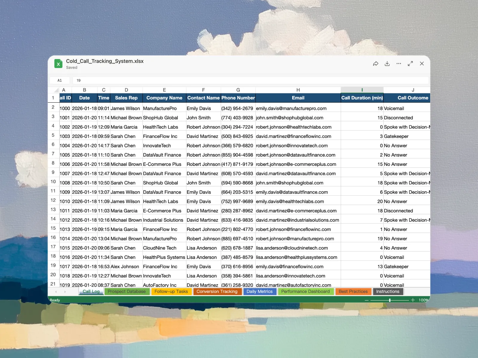The height and width of the screenshot is (358, 478).
Task: Zoom in with the plus icon
Action: (413, 300)
